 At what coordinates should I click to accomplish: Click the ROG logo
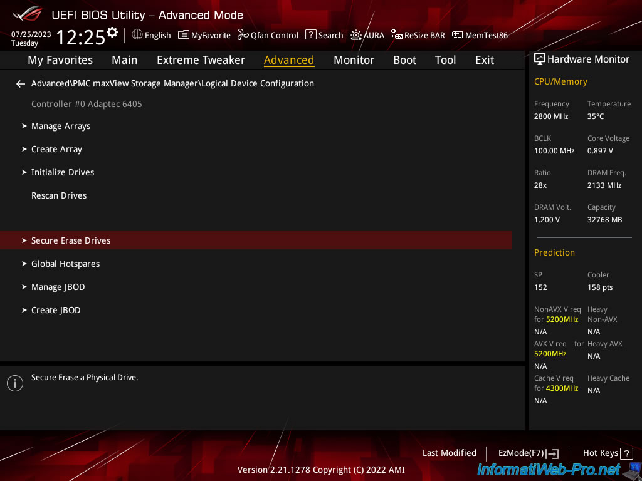point(28,14)
